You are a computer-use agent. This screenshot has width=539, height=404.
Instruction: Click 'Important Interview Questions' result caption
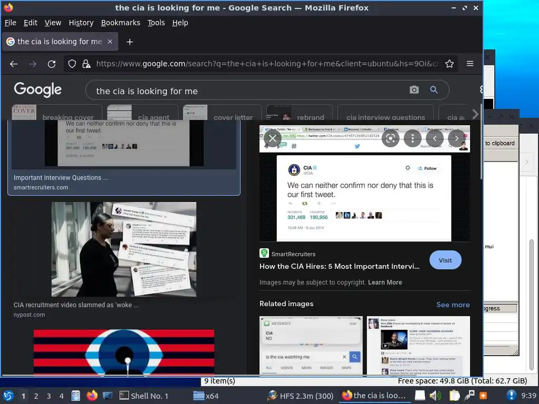coord(61,178)
